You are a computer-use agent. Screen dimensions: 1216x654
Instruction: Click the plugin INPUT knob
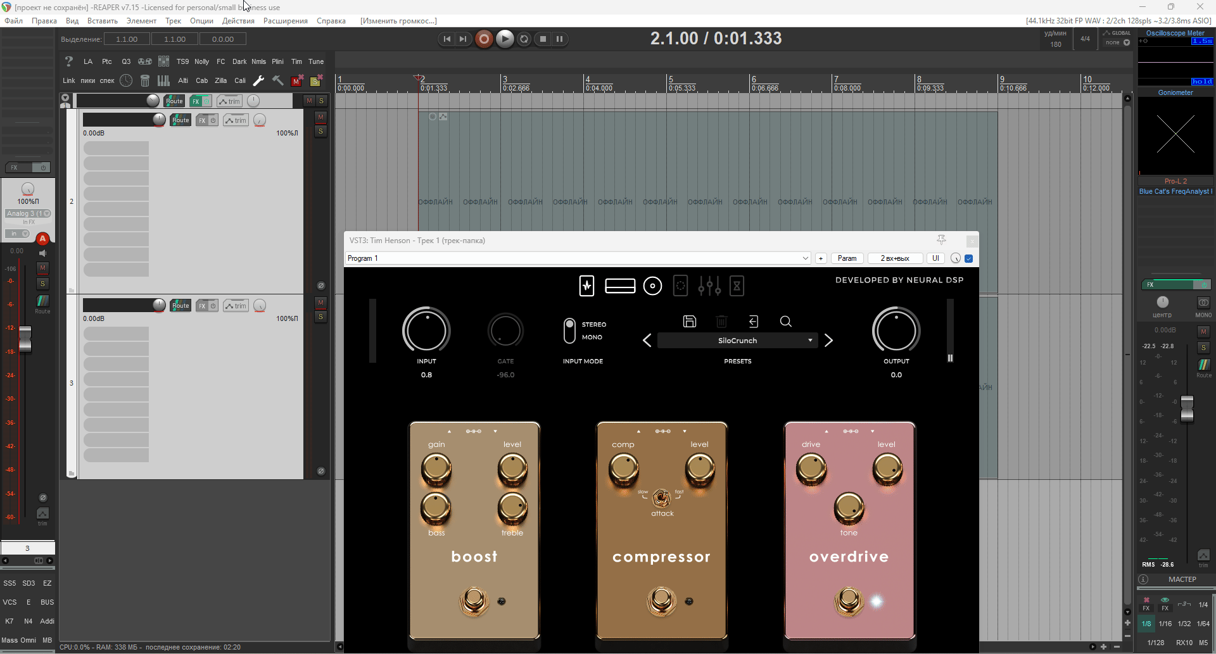(x=426, y=330)
